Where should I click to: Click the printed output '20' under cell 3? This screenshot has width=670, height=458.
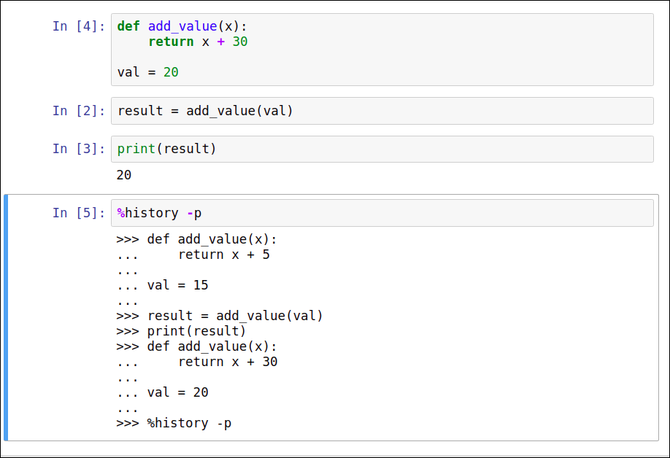pos(124,175)
